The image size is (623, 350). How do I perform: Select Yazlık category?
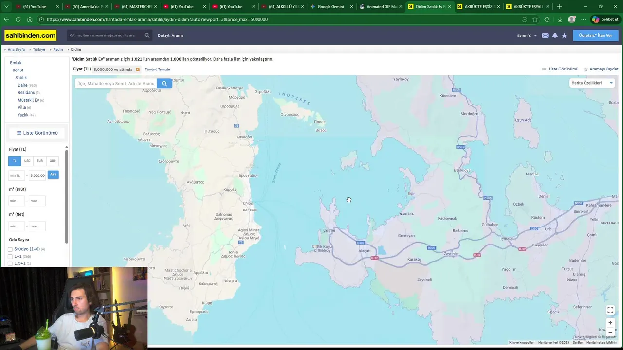(x=23, y=115)
